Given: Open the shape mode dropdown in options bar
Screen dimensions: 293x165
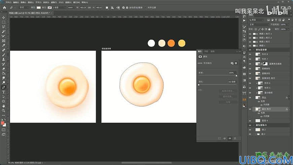Looking at the screenshot, I should click(24, 8).
